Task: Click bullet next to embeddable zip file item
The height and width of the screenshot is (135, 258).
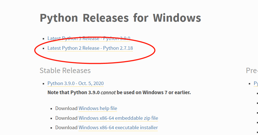Action: (x=51, y=118)
